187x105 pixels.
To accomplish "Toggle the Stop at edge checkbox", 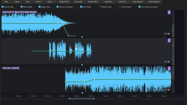I will [2, 7].
